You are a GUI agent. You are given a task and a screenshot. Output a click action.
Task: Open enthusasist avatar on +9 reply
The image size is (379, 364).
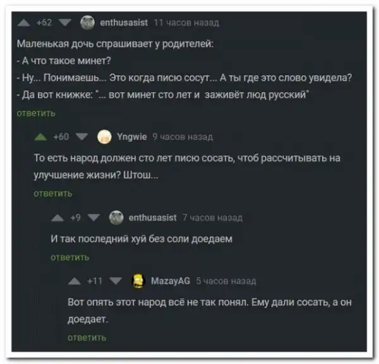click(x=116, y=218)
